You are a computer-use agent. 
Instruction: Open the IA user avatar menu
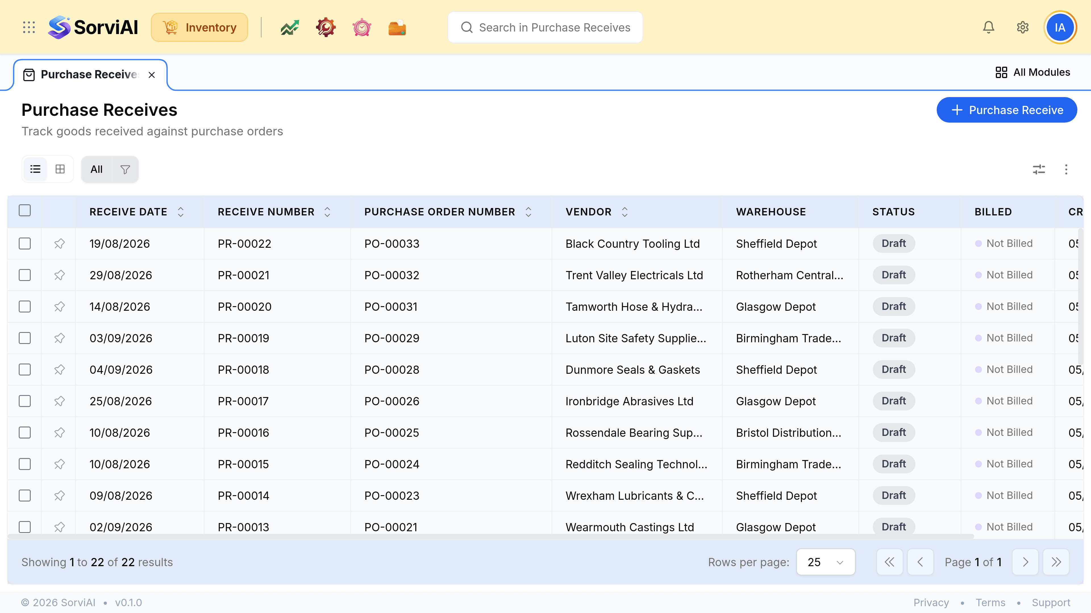coord(1060,28)
